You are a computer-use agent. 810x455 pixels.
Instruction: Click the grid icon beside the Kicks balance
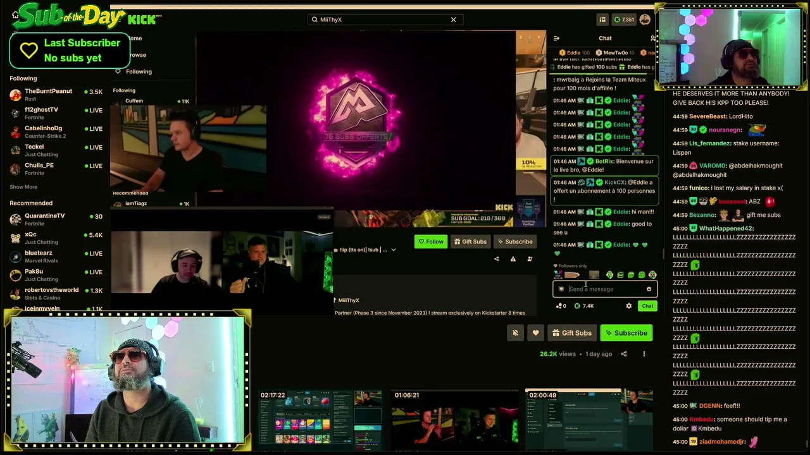pos(602,20)
